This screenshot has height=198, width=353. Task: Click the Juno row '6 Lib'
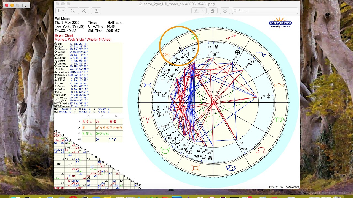71,92
